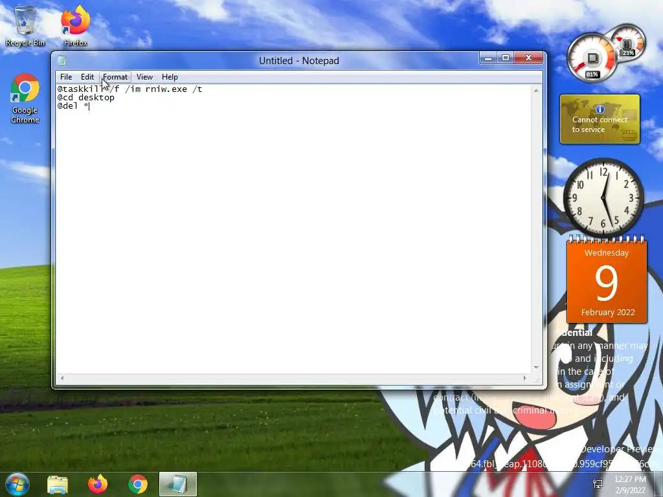Screen dimensions: 663x497
Task: Click the CPU meter gadget
Action: [592, 57]
